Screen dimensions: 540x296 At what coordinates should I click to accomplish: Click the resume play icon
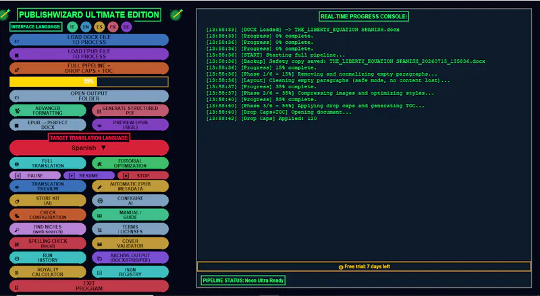tap(72, 175)
